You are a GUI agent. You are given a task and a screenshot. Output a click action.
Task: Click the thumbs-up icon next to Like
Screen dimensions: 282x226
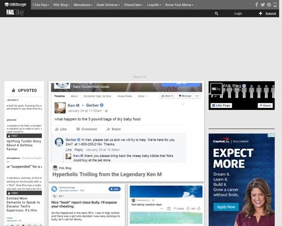pos(56,129)
